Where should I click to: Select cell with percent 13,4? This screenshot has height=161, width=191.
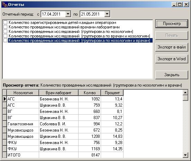tap(112, 99)
